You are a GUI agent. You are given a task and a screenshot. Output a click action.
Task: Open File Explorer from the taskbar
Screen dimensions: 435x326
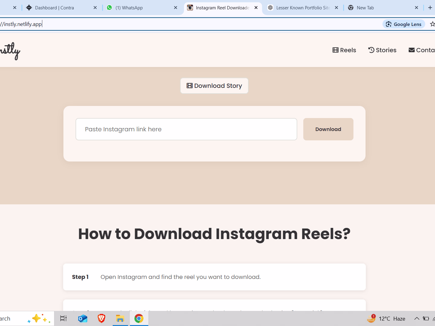click(x=120, y=318)
